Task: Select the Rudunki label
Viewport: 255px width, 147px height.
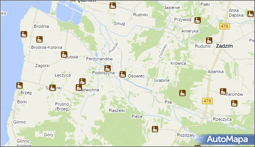Action: click(203, 46)
